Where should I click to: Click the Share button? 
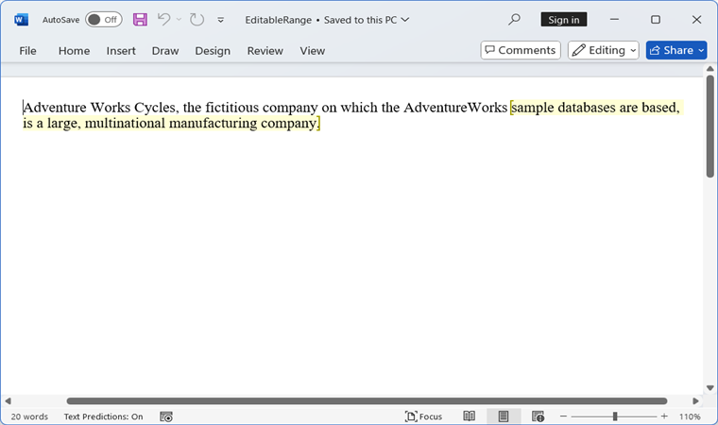[676, 50]
